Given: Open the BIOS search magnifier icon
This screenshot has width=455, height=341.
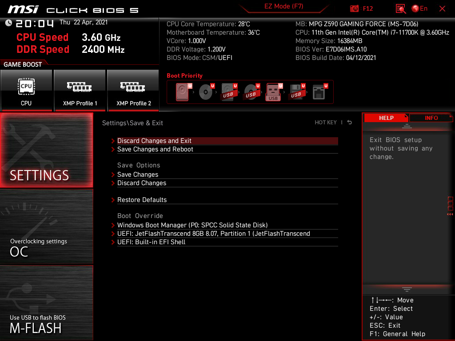Looking at the screenshot, I should (401, 9).
